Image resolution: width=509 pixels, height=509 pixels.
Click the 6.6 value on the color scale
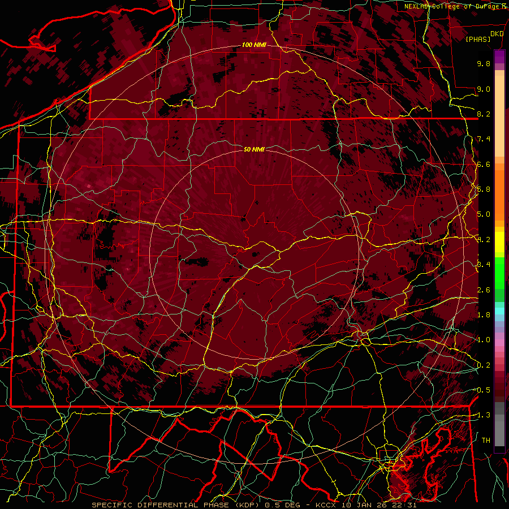484,164
